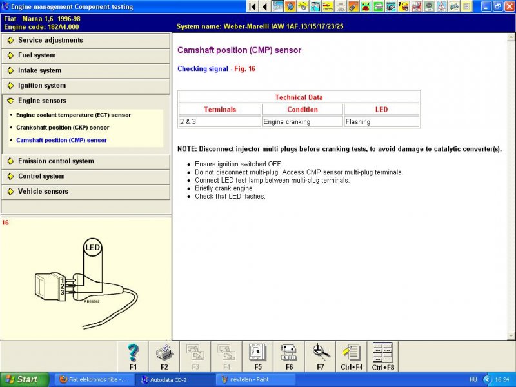Open the yellow wrench-and-hand toolbar icon
This screenshot has height=387, width=516.
pos(303,6)
